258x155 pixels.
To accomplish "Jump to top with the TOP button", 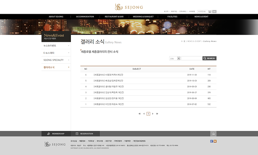I will pos(213,134).
